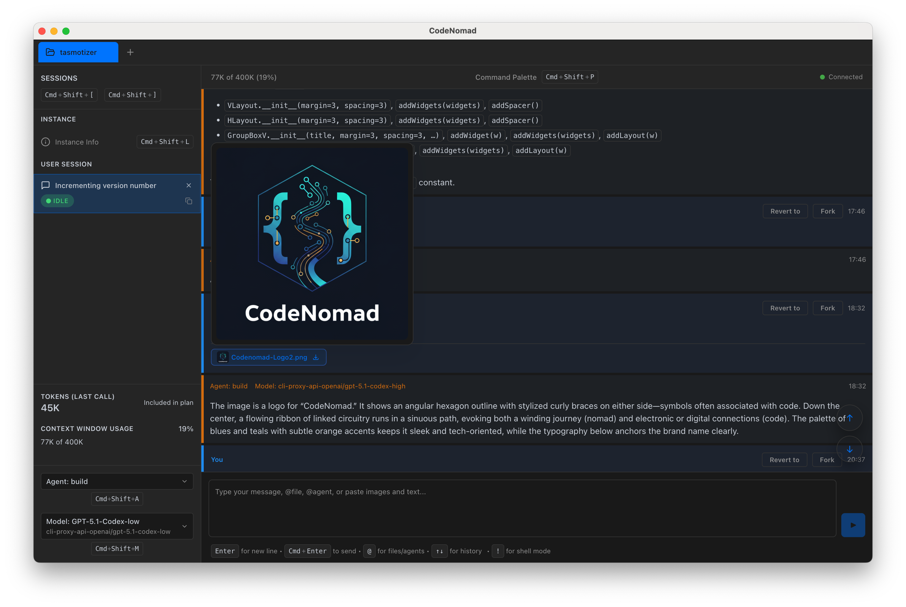Click the Instance Info circle icon
906x607 pixels.
[x=46, y=142]
